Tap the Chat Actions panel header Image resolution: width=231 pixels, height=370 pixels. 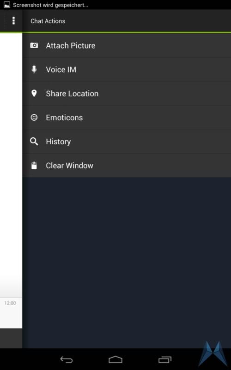pos(48,21)
